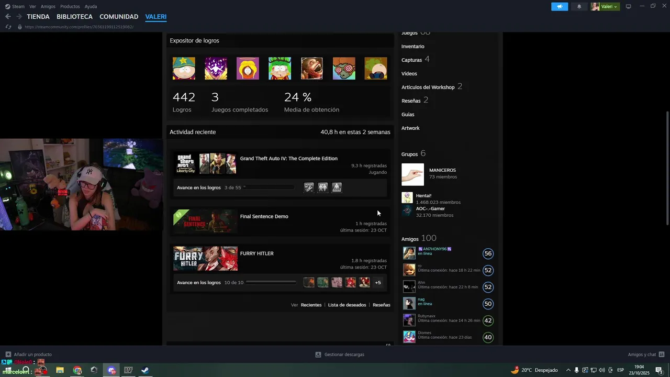Click Añadir un producto button
Image resolution: width=670 pixels, height=377 pixels.
pyautogui.click(x=29, y=354)
